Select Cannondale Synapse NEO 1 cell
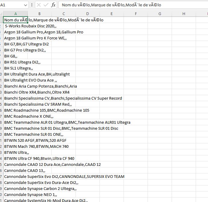Image resolution: width=208 pixels, height=202 pixels. click(16, 194)
